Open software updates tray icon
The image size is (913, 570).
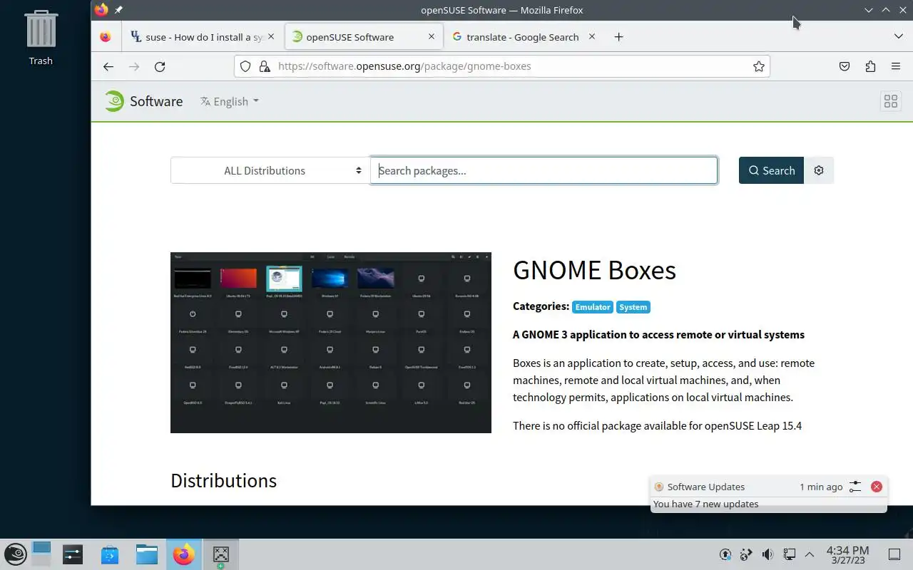[725, 554]
